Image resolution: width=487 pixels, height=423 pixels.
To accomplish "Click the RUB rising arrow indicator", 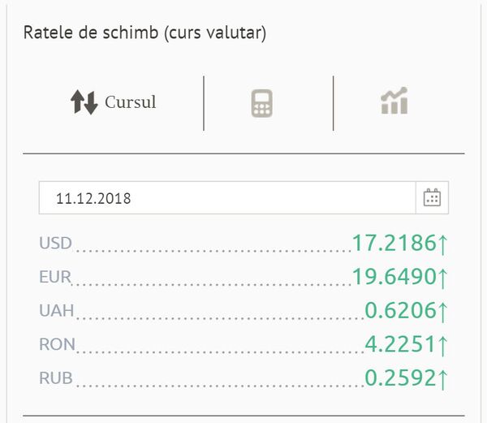I will [442, 380].
